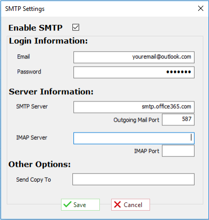209x220 pixels.
Task: Click the Outgoing Mail Port label
Action: coord(136,120)
